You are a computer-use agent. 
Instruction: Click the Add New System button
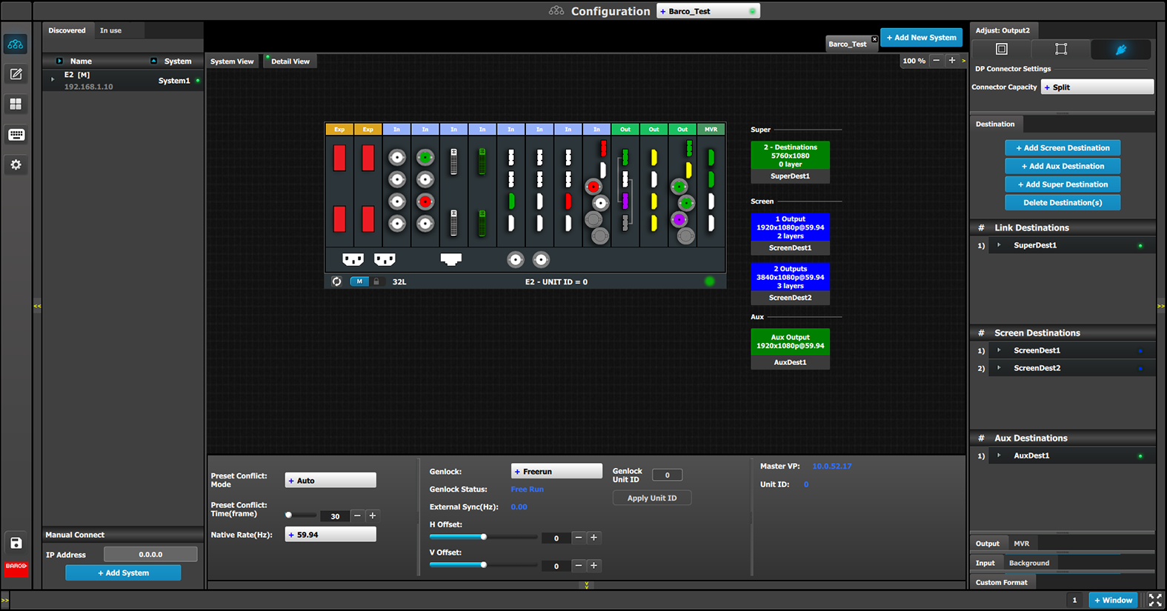tap(921, 38)
